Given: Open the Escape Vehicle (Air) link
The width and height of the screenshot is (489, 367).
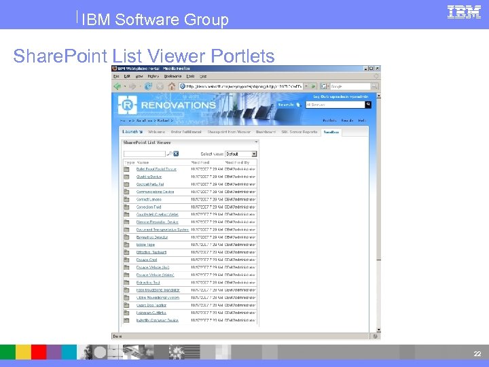Looking at the screenshot, I should 153,268.
